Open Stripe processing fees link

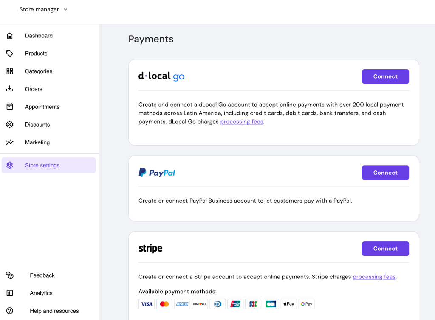pos(374,277)
